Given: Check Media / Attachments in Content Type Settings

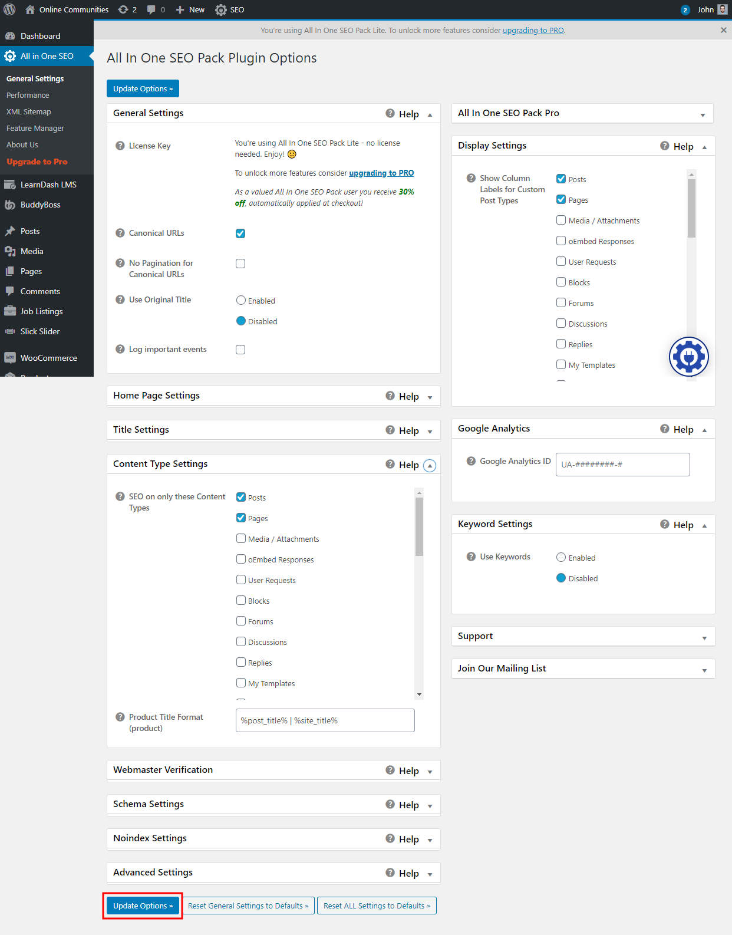Looking at the screenshot, I should [x=241, y=538].
